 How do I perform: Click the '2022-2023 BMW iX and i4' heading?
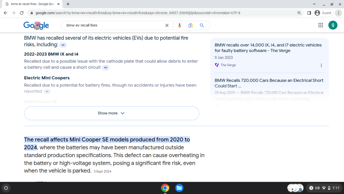tap(51, 54)
